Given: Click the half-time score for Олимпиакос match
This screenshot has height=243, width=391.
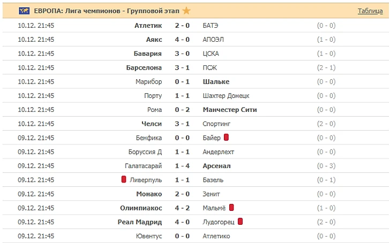Looking at the screenshot, I should point(326,208).
